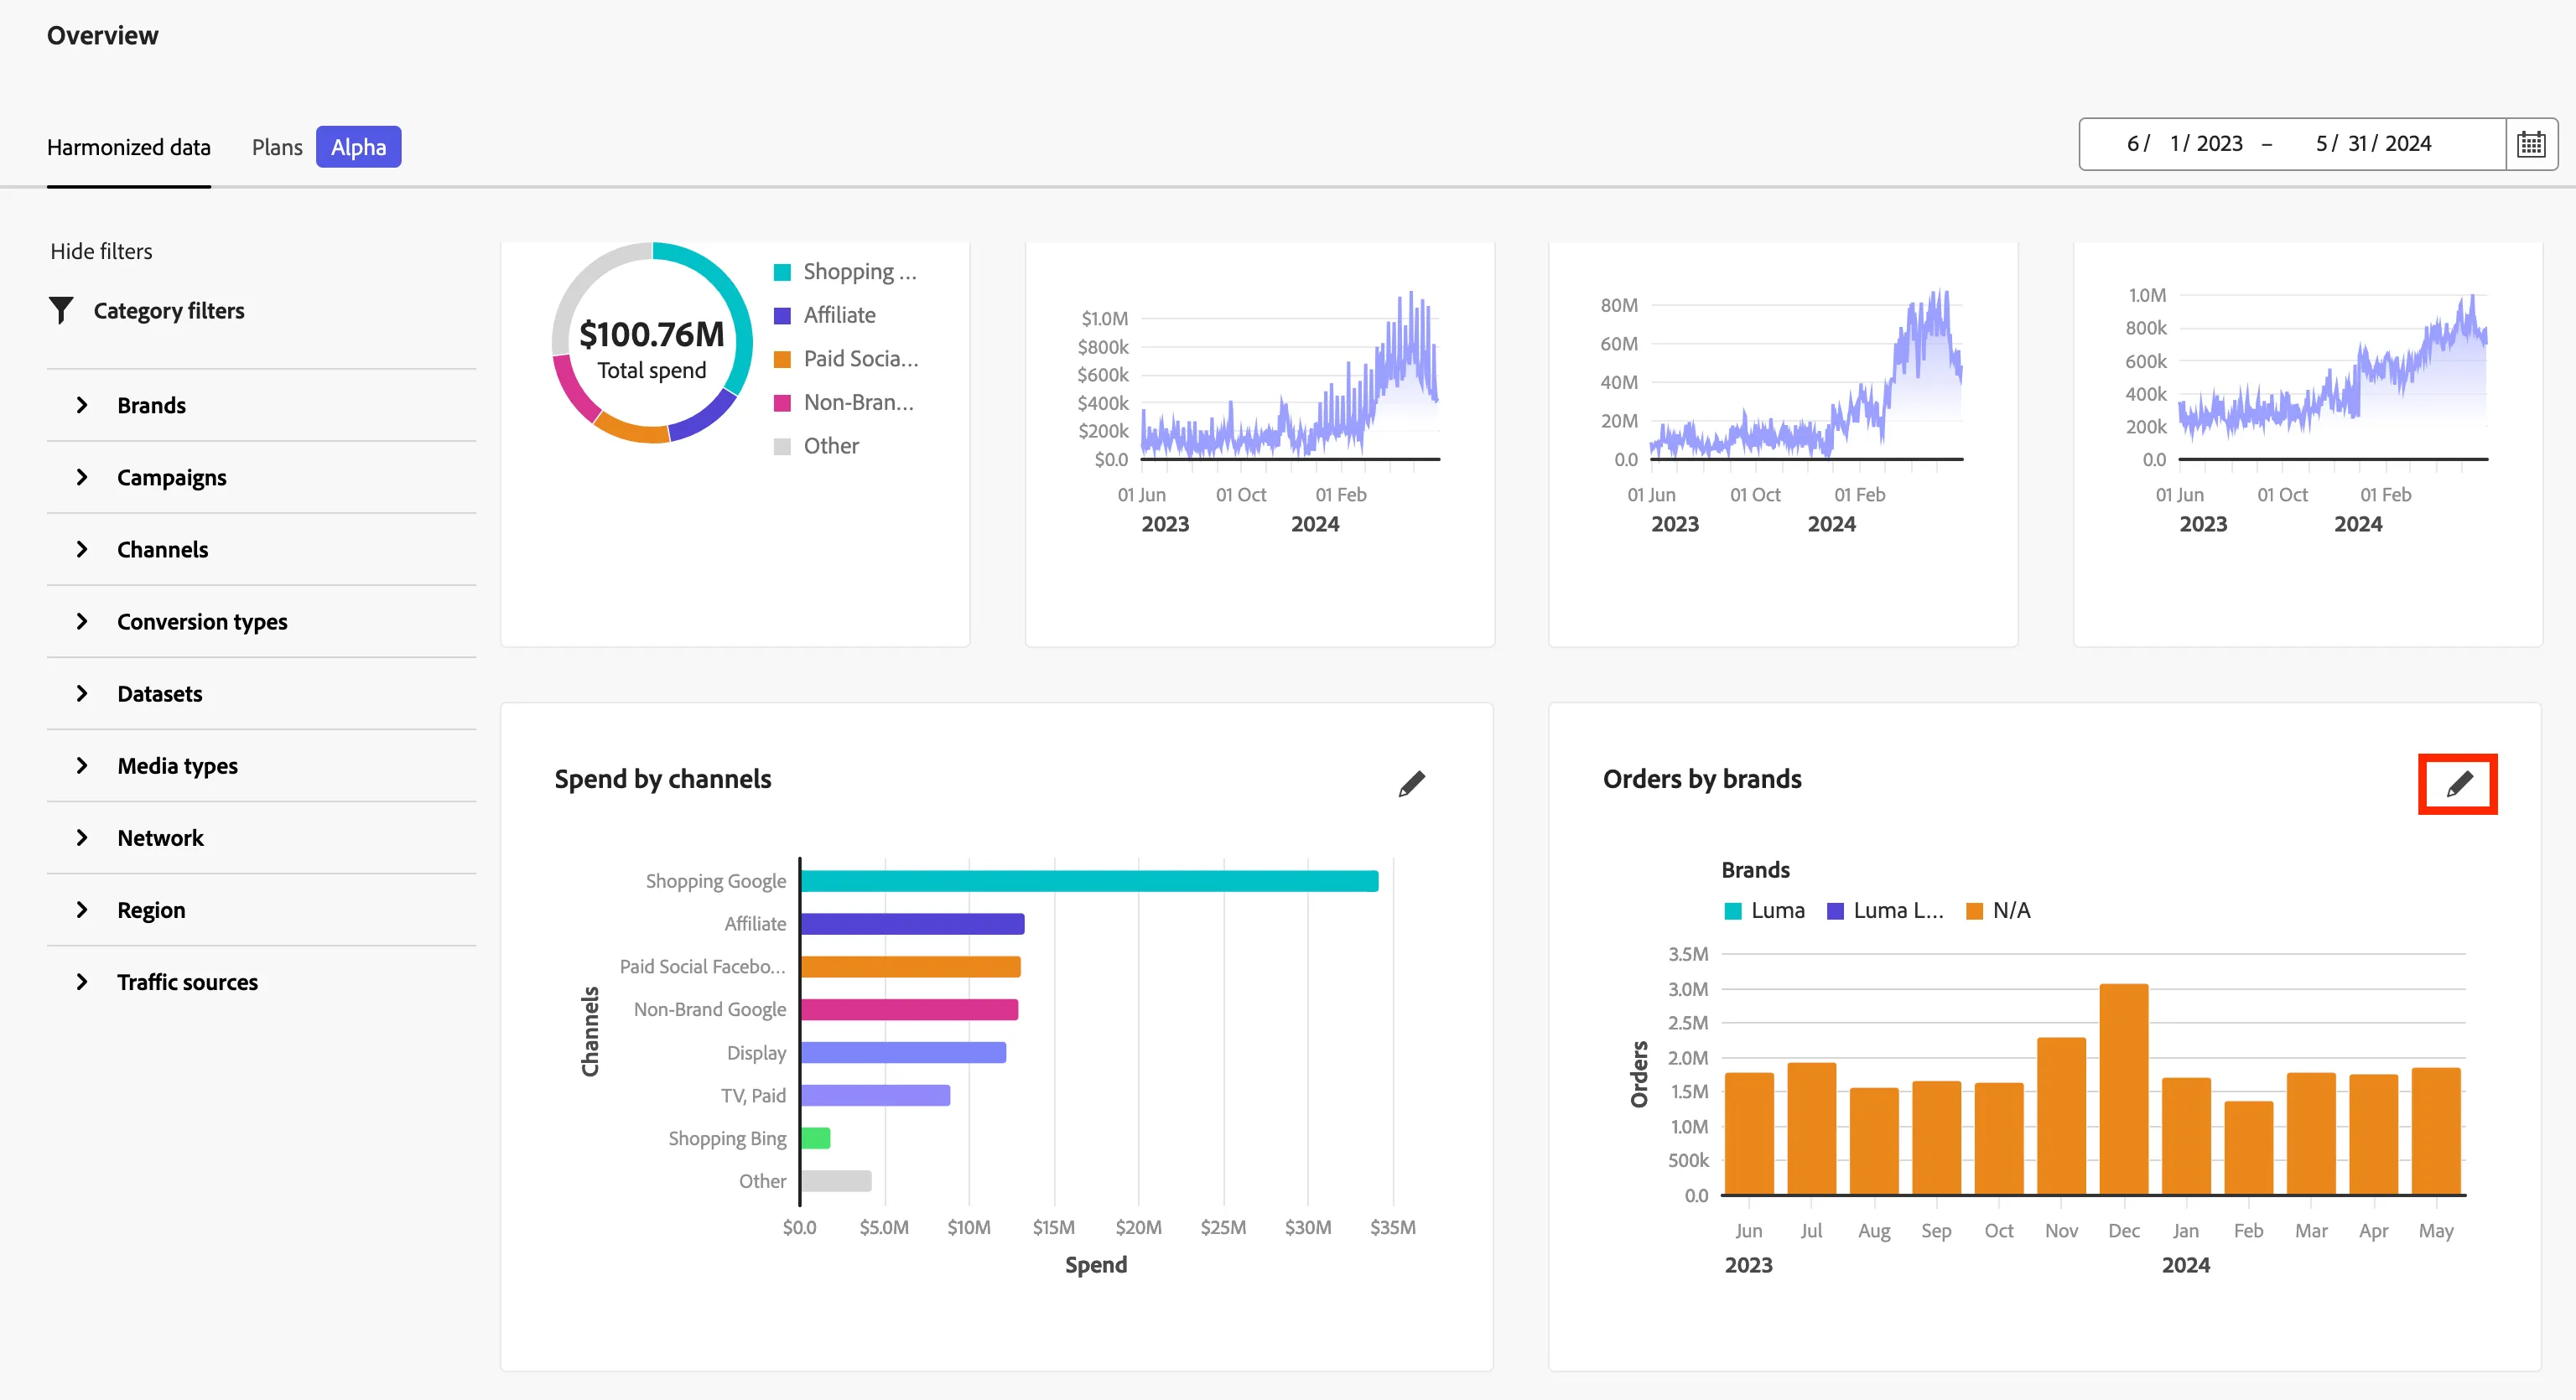
Task: Click the Paid Social legend orange swatch
Action: [782, 359]
